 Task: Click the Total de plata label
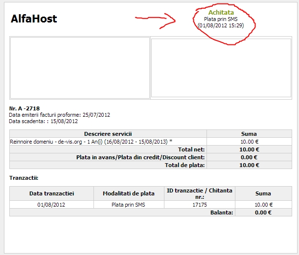tap(185, 165)
